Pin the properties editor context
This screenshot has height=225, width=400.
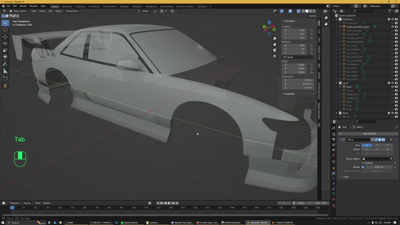tap(397, 127)
